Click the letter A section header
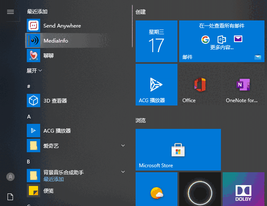Image resolution: width=267 pixels, height=206 pixels. pyautogui.click(x=29, y=117)
